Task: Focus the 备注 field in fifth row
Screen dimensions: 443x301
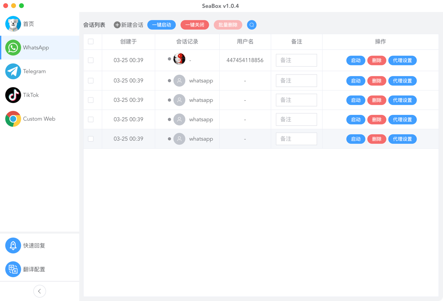Action: 297,139
